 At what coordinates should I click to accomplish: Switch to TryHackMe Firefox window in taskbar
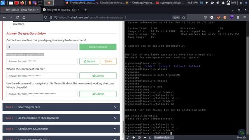(x=81, y=3)
